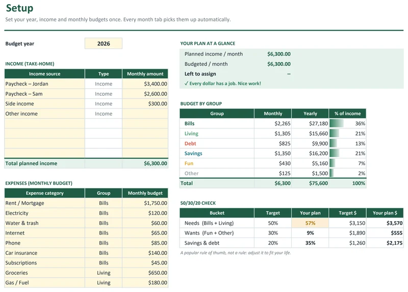
Task: Click the Other income source cell
Action: 44,114
